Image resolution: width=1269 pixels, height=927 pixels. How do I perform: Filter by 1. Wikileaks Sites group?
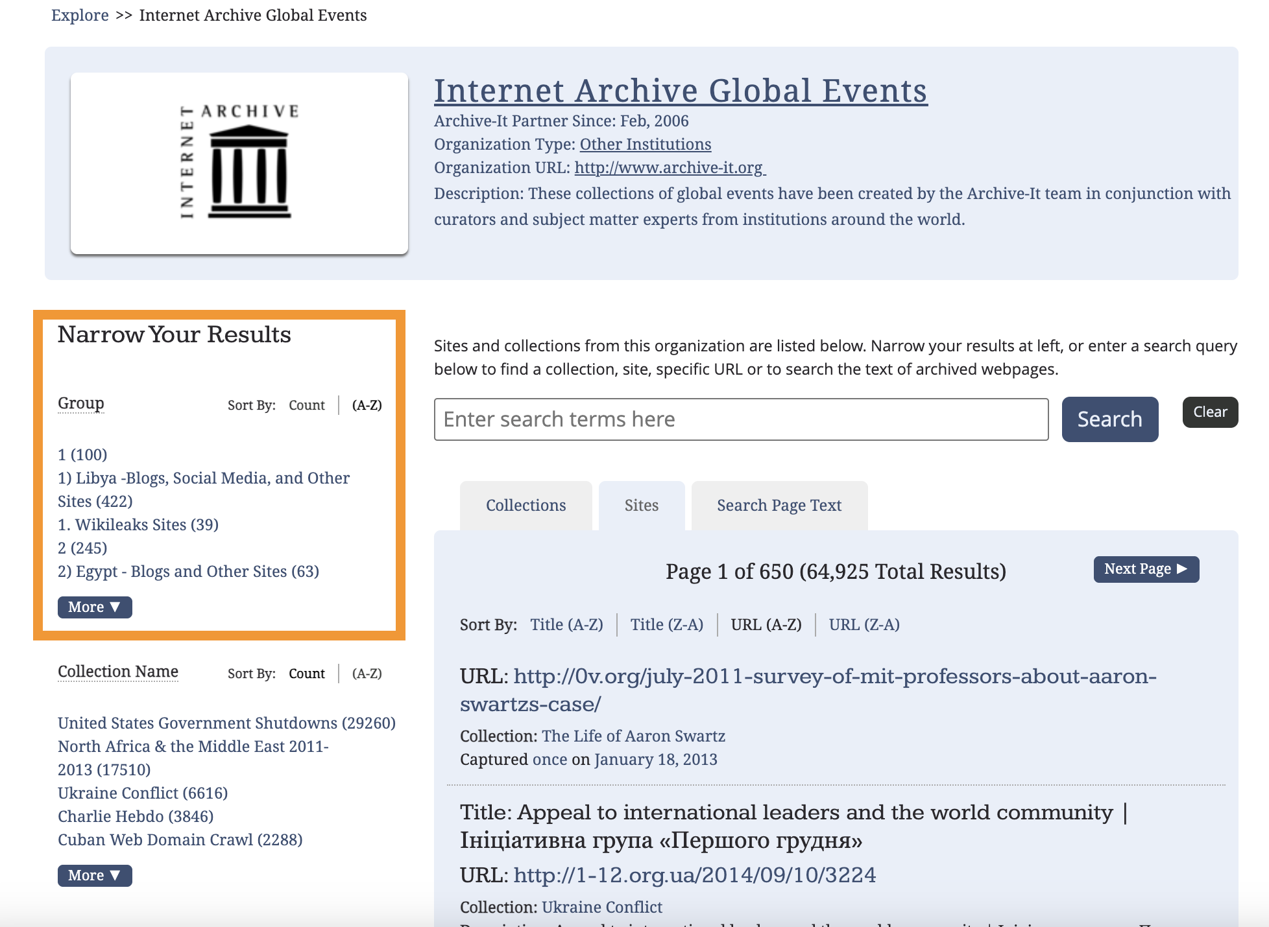click(138, 524)
